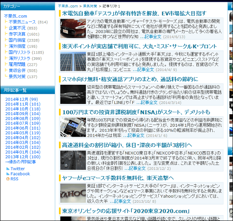Open 2013年12月 (100) monthly archive

[23, 157]
